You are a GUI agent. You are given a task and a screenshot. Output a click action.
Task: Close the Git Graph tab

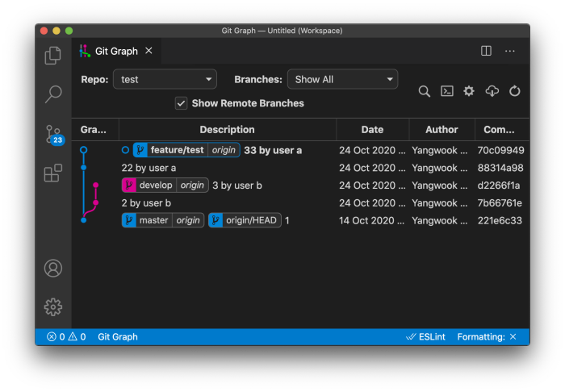(149, 51)
